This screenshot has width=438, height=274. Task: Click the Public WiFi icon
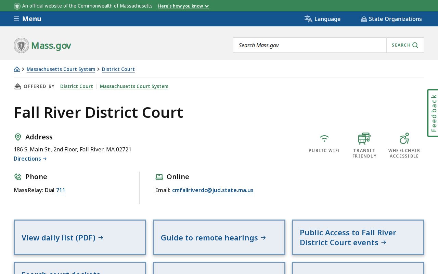click(x=324, y=138)
